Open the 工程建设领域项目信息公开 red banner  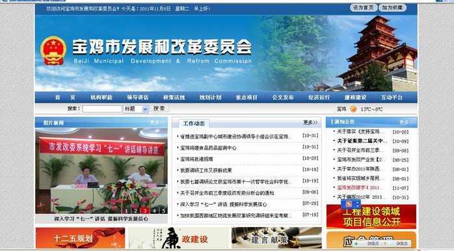(x=371, y=217)
